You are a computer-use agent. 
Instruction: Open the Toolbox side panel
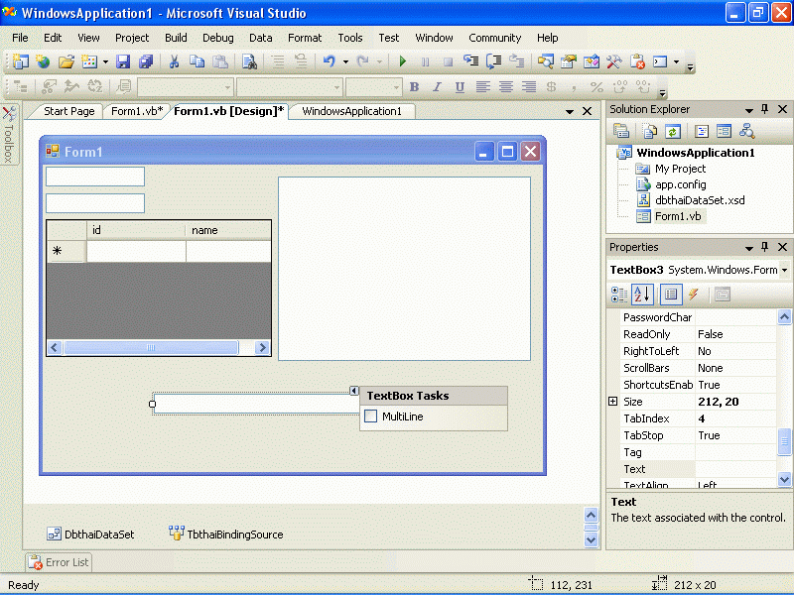(9, 134)
